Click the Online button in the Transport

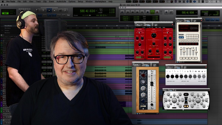[122, 12]
